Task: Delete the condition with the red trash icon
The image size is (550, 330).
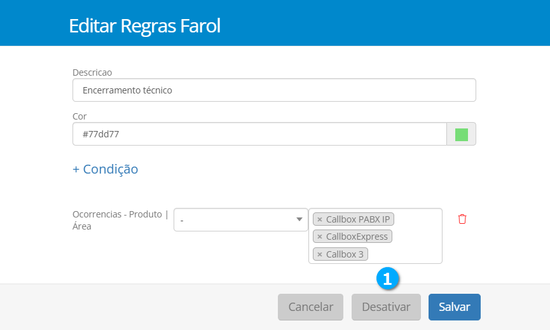Action: coord(462,219)
